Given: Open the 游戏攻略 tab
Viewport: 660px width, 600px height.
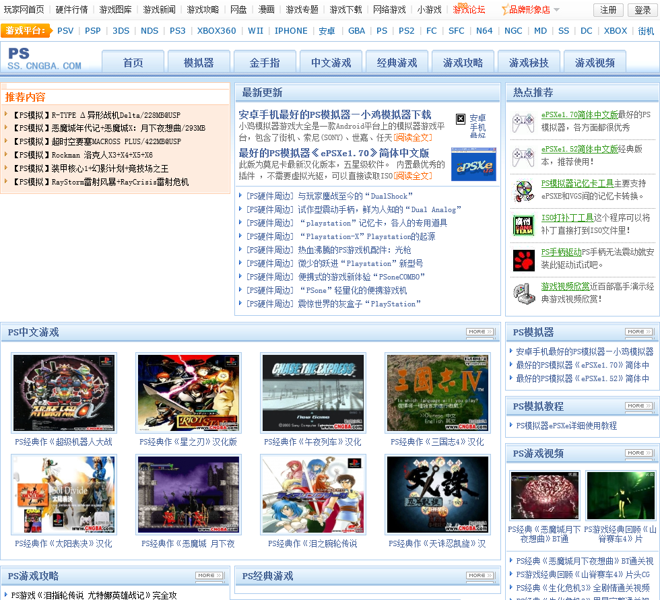Looking at the screenshot, I should coord(463,62).
